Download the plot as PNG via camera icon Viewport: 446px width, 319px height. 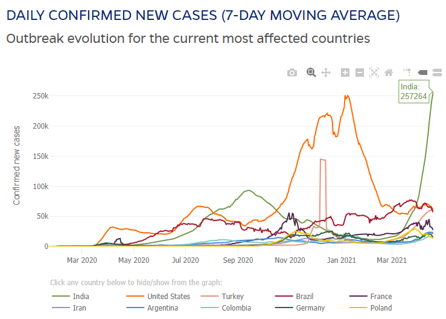coord(292,72)
